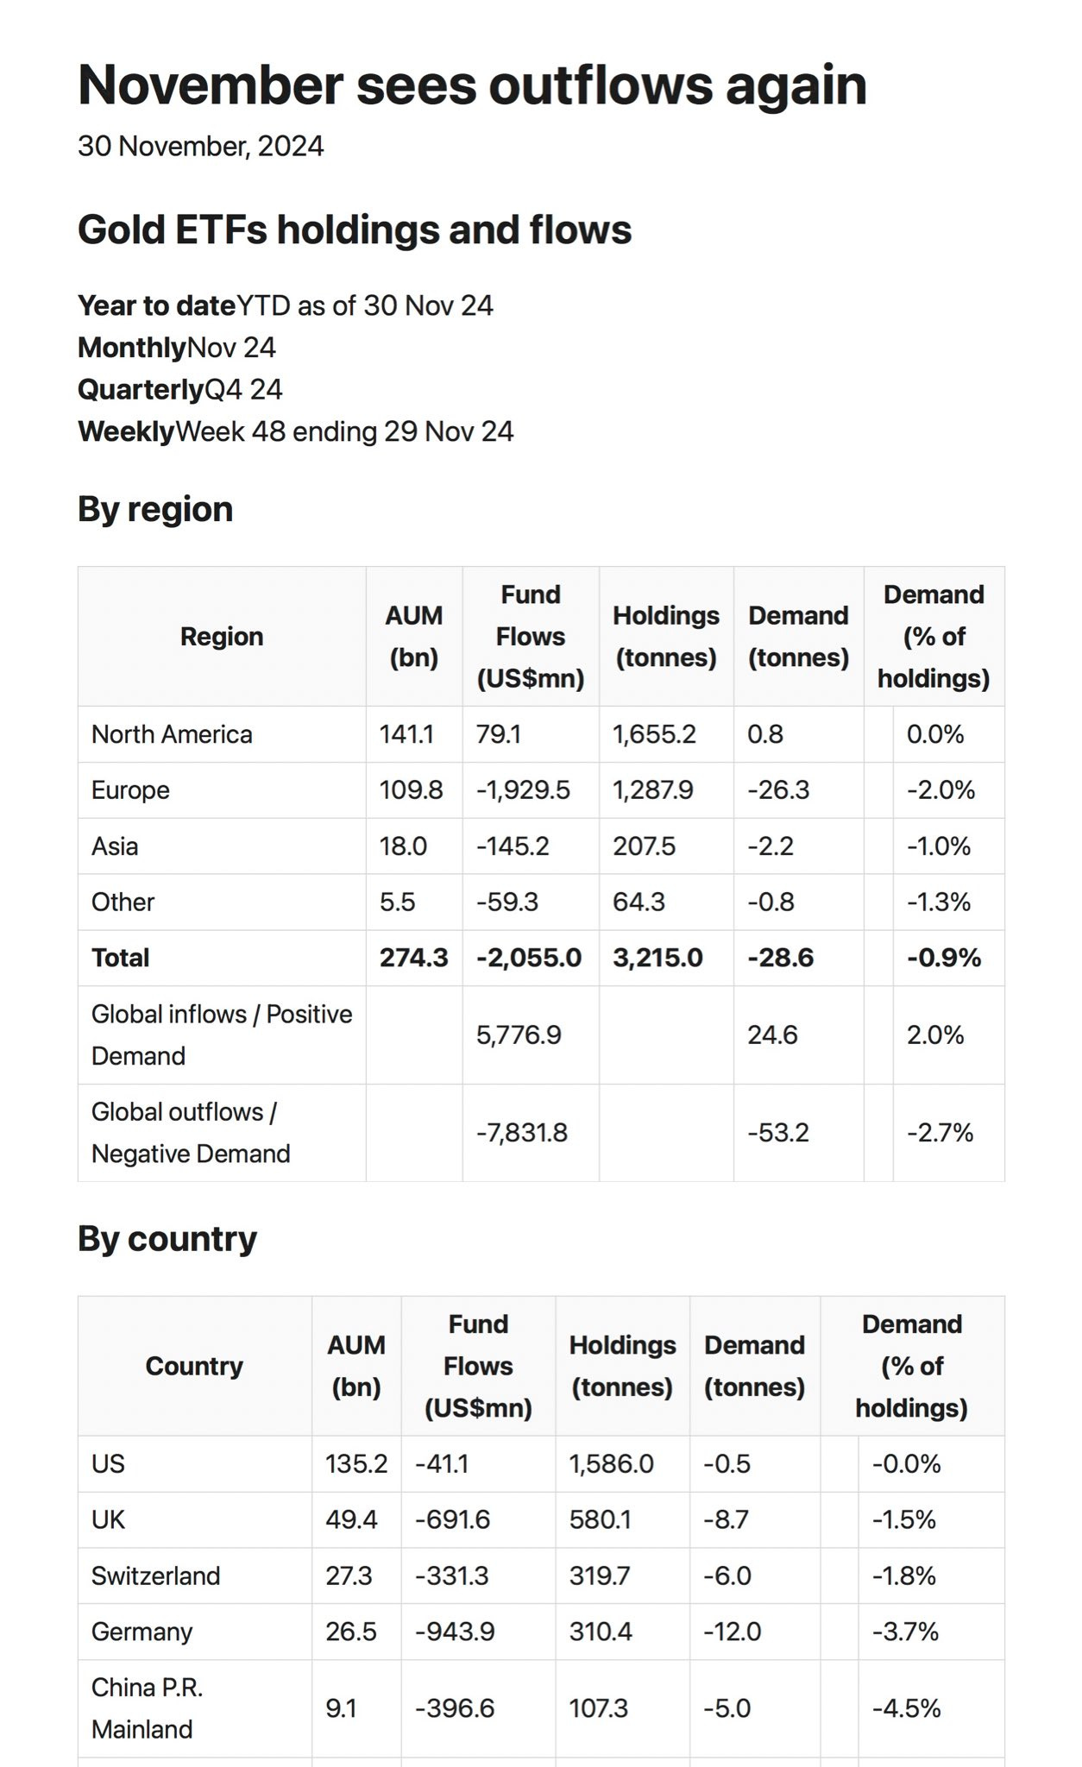
Task: Click the Europe region cell
Action: pos(130,790)
